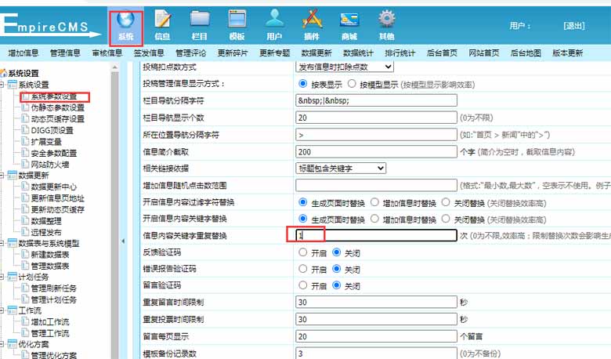Click page icon beside 安全参数配置
Viewport: 611px width, 359px height.
pos(25,153)
